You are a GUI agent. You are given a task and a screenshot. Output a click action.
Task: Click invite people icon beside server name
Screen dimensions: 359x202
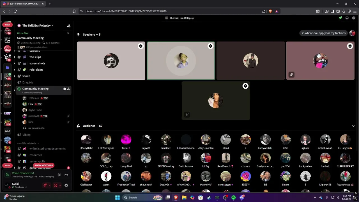pos(69,26)
